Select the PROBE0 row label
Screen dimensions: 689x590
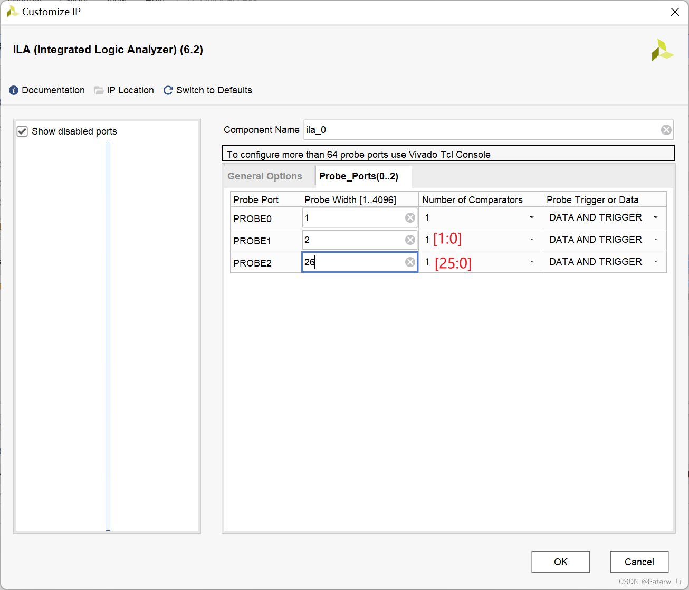coord(253,218)
